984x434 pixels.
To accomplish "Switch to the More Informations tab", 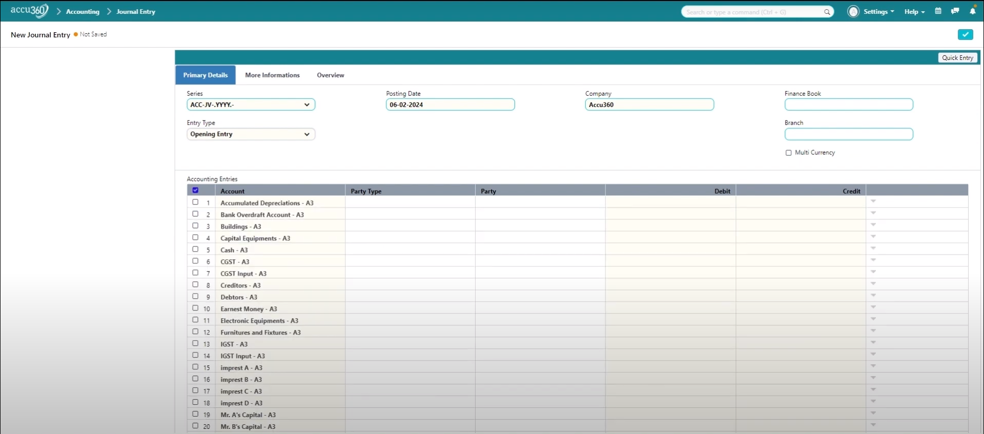I will tap(272, 75).
